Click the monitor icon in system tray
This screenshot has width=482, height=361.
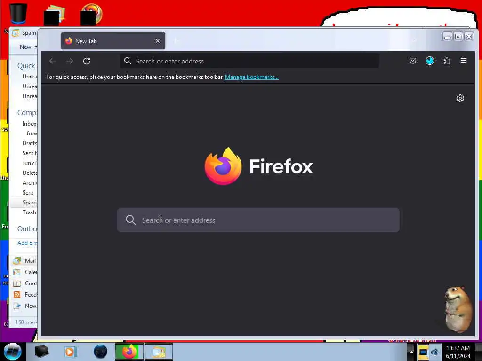423,352
